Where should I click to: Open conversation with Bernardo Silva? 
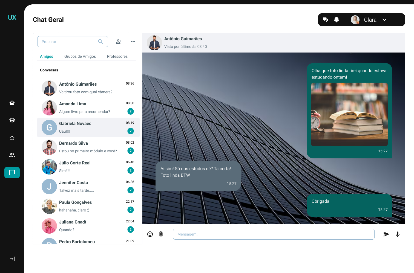click(x=88, y=147)
